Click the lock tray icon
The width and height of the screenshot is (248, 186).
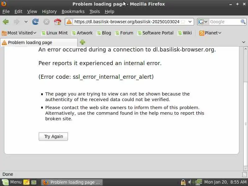coord(183,182)
